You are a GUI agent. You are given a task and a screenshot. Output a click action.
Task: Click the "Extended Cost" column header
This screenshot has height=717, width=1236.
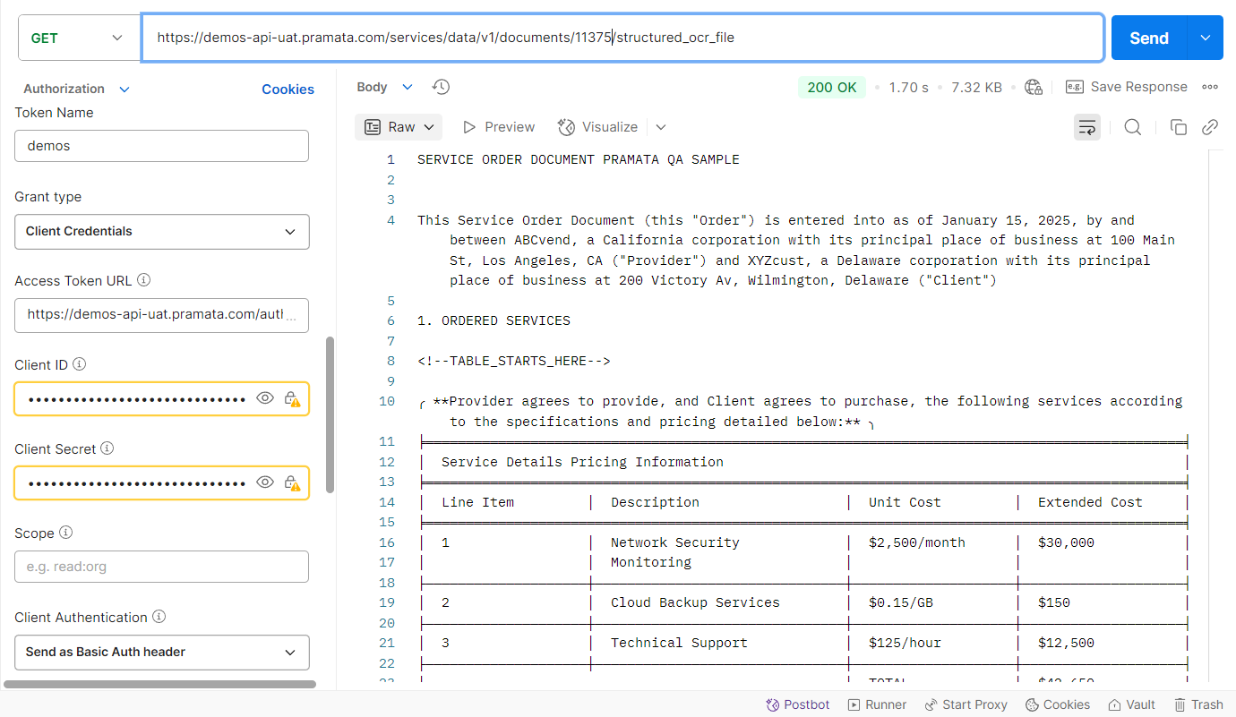[1090, 502]
